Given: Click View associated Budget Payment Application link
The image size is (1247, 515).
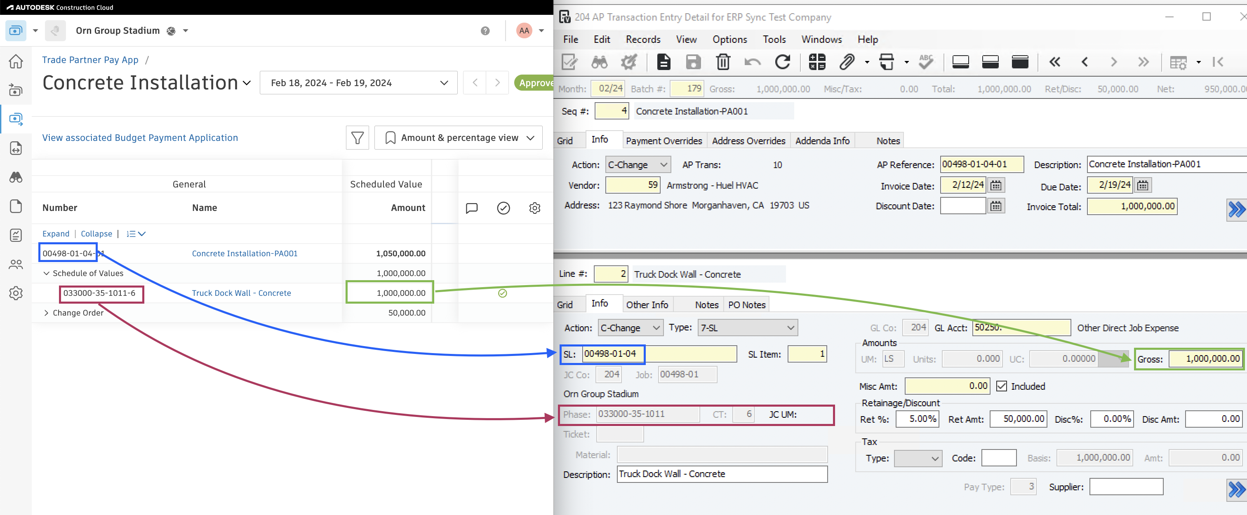Looking at the screenshot, I should coord(140,138).
